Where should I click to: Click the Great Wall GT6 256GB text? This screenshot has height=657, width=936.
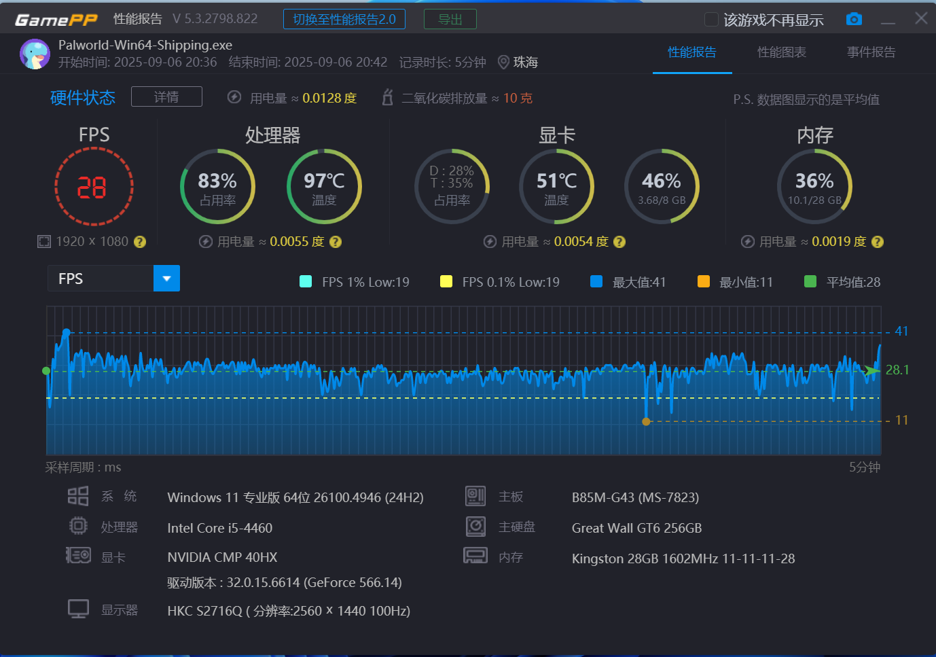click(636, 528)
